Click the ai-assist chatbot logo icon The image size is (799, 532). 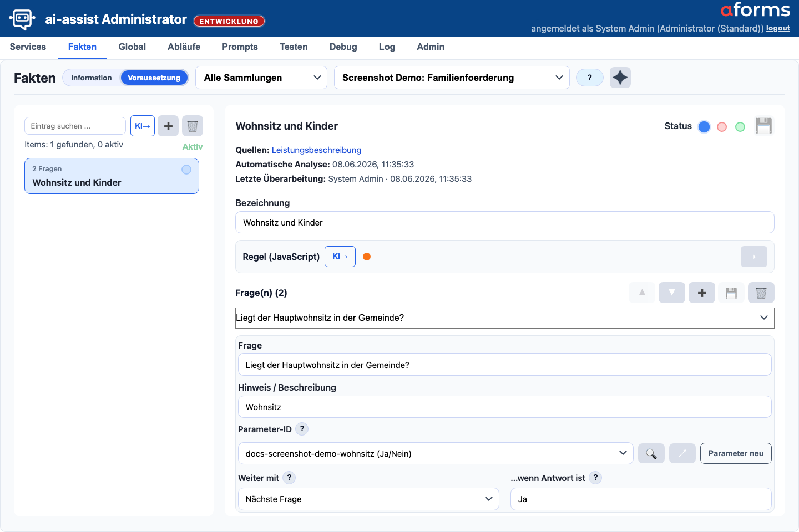tap(22, 19)
